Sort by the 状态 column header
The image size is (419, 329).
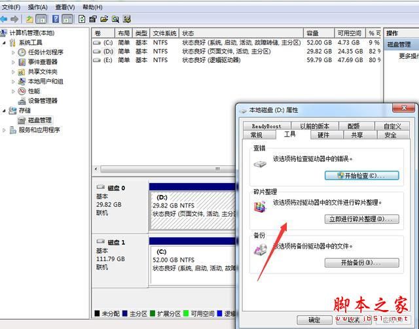[242, 33]
